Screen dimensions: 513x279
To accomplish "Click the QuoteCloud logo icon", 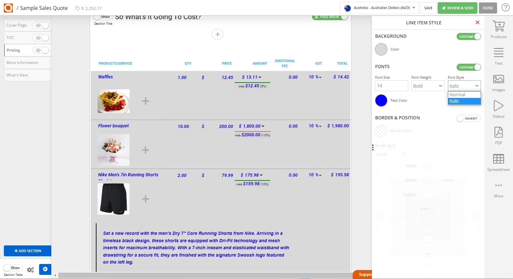I will 8,8.
